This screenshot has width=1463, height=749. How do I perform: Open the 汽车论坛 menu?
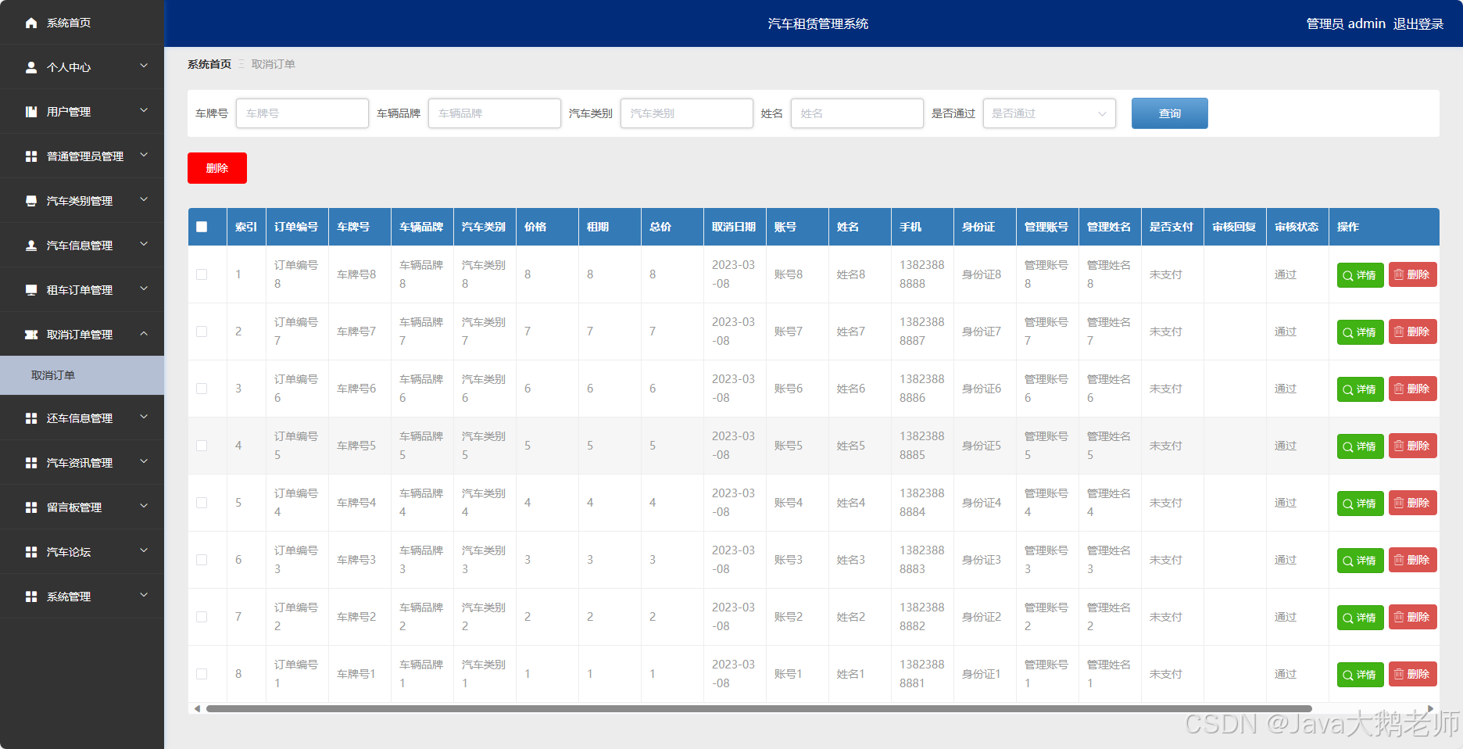82,552
